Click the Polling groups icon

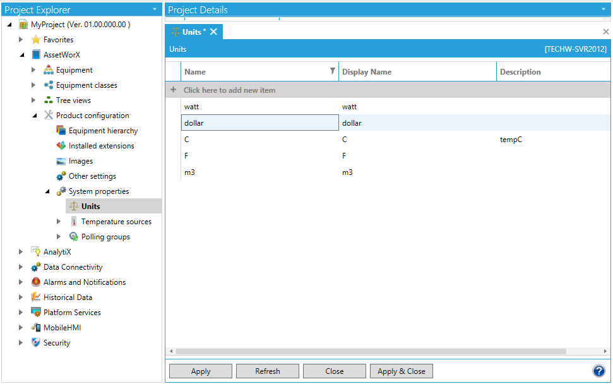point(74,237)
